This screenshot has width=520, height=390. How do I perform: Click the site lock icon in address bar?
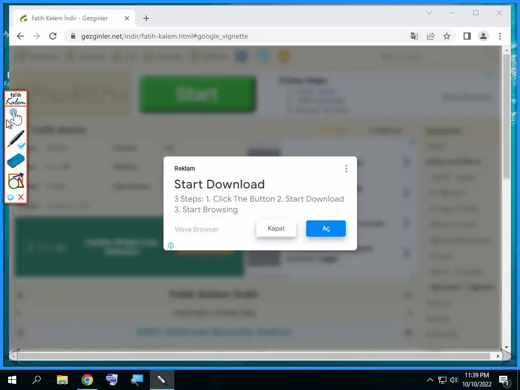73,36
